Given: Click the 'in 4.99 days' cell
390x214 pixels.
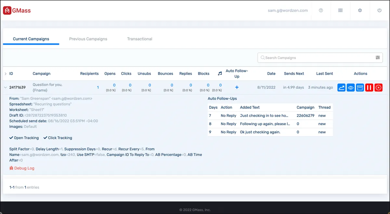Looking at the screenshot, I should [x=293, y=87].
